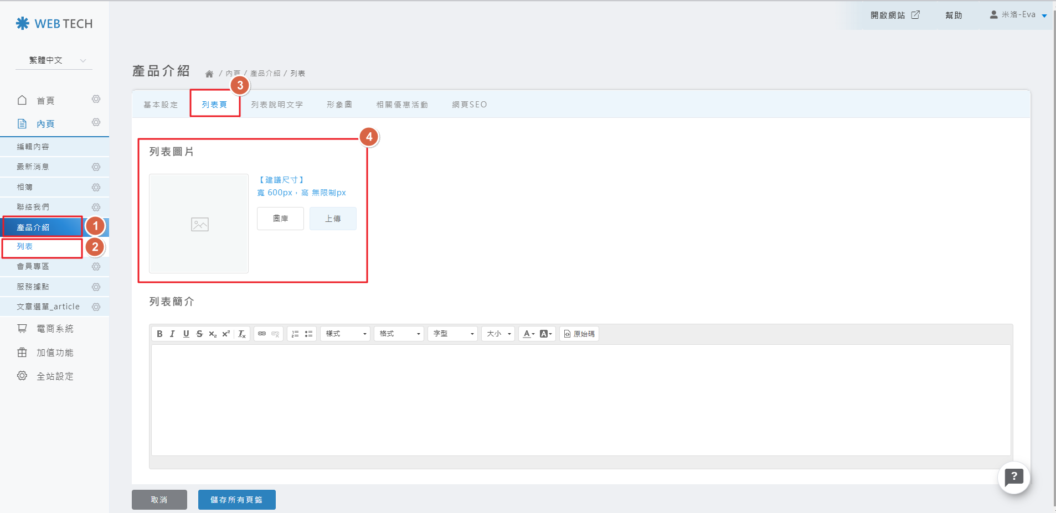1056x513 pixels.
Task: Toggle superscript formatting
Action: point(226,334)
